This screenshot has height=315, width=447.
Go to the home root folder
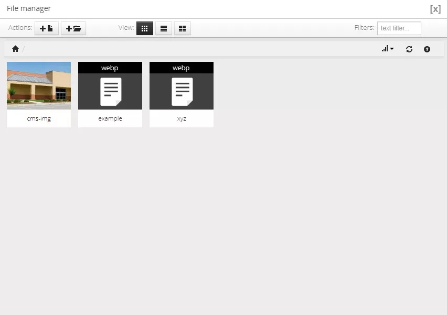click(x=15, y=49)
